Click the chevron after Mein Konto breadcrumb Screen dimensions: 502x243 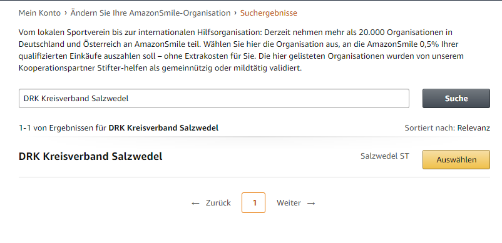(x=66, y=13)
